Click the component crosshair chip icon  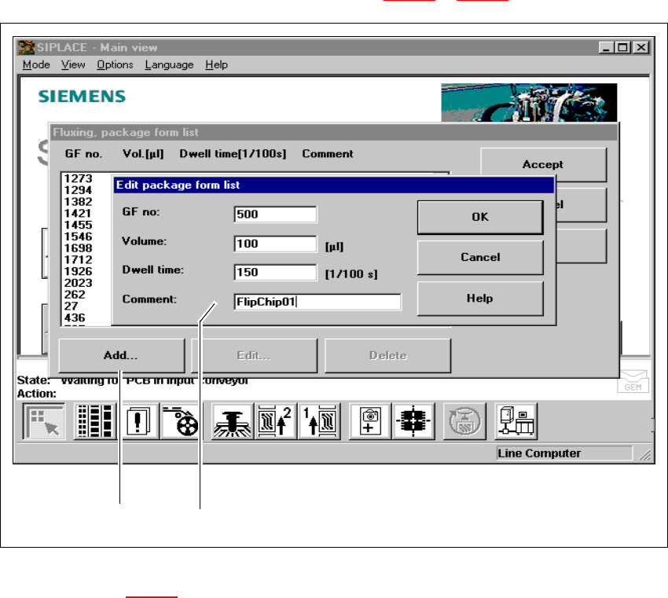413,421
